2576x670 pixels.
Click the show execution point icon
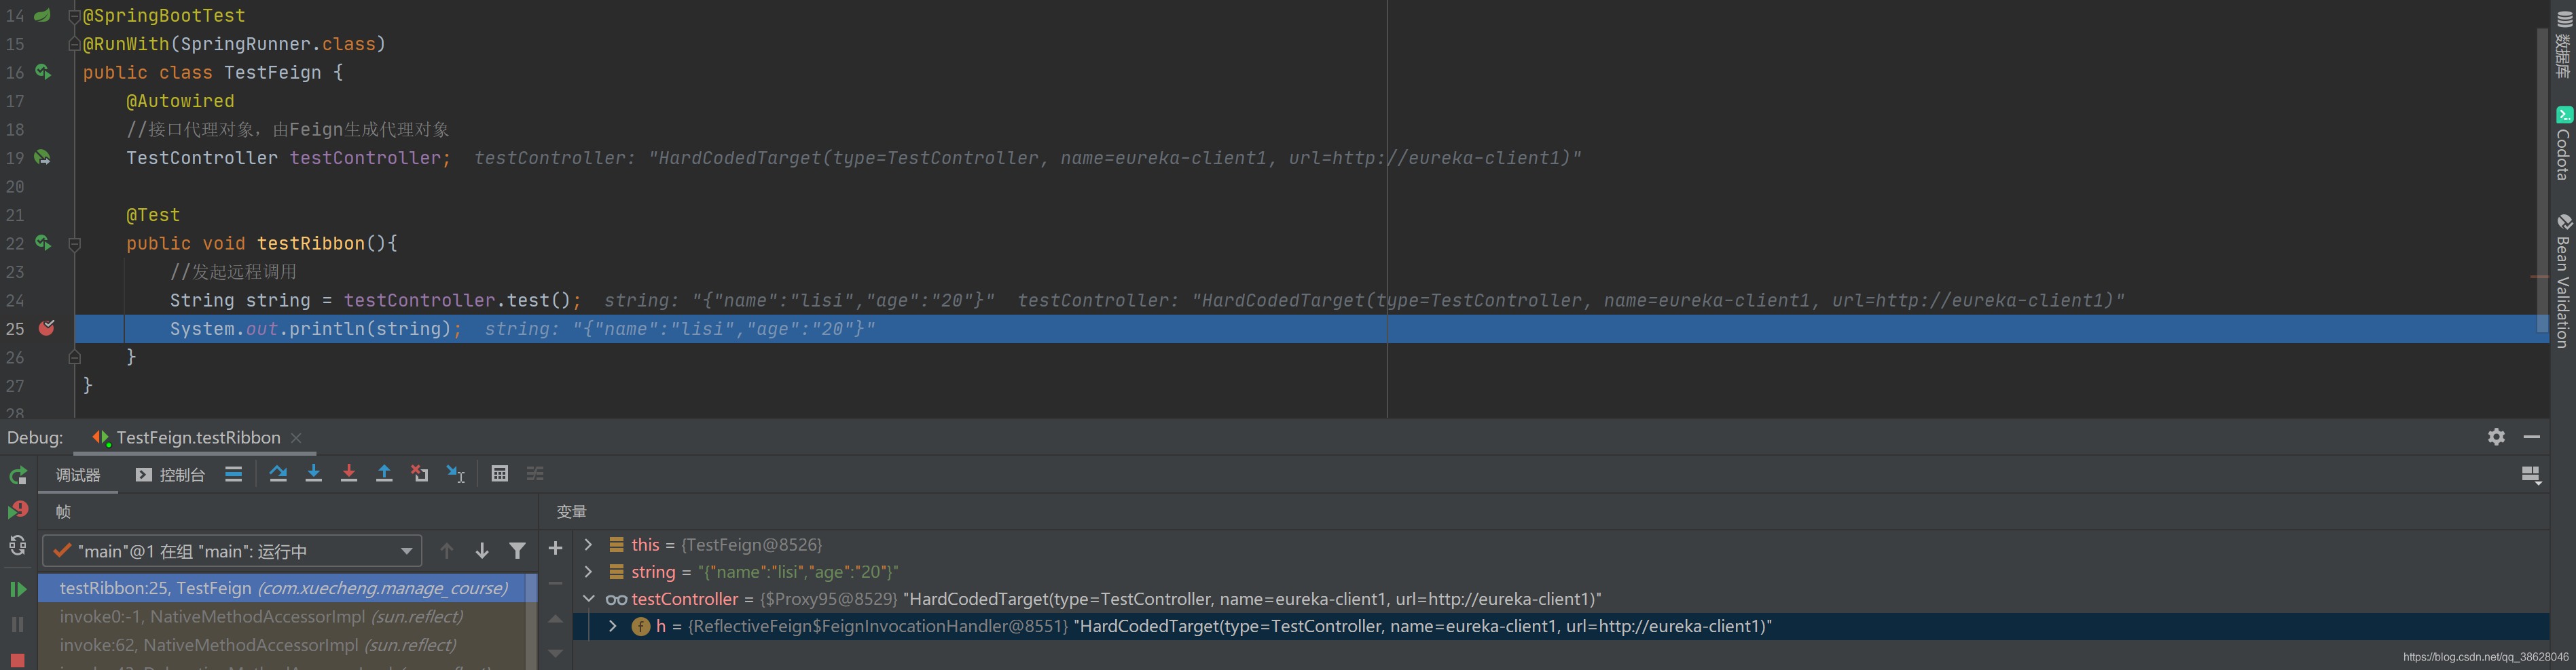click(233, 474)
